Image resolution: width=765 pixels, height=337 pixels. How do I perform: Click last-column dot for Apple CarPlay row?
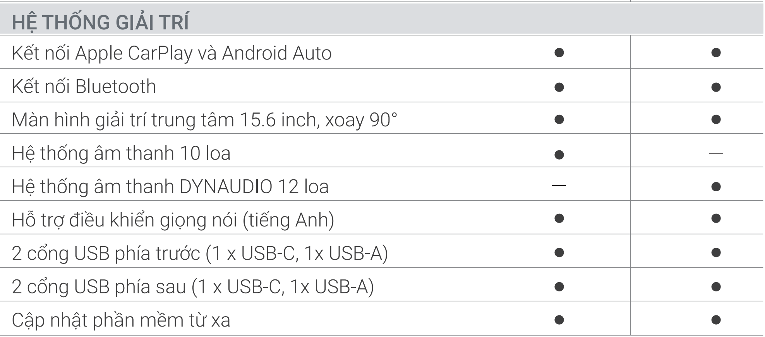point(716,53)
